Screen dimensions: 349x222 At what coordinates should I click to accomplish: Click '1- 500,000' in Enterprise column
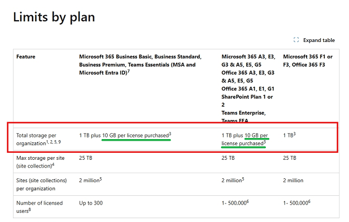[x=235, y=203]
